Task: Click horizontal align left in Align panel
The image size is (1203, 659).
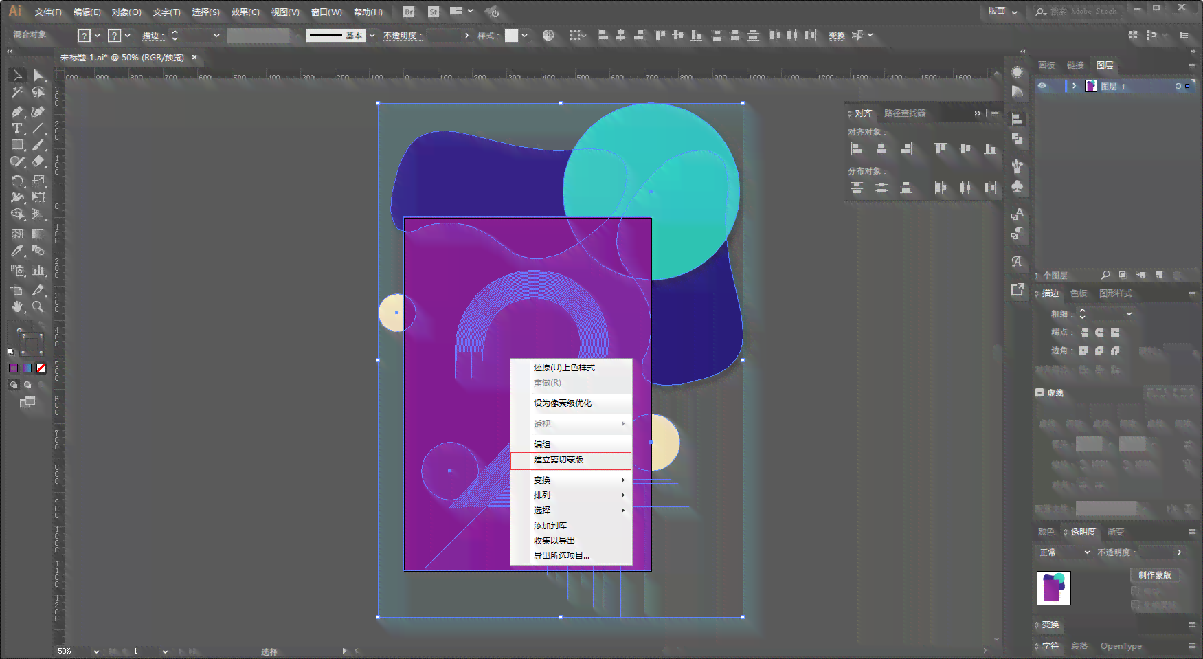Action: click(x=857, y=148)
